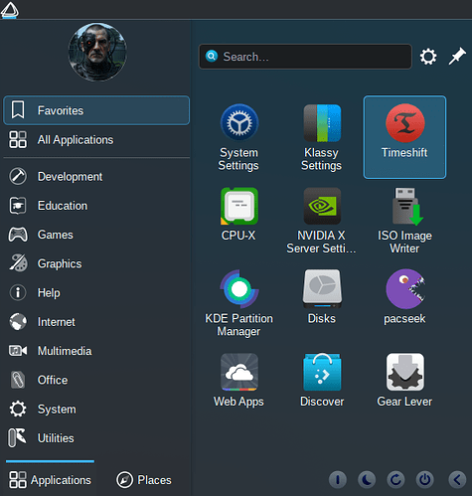Click the shut down power button

point(425,479)
